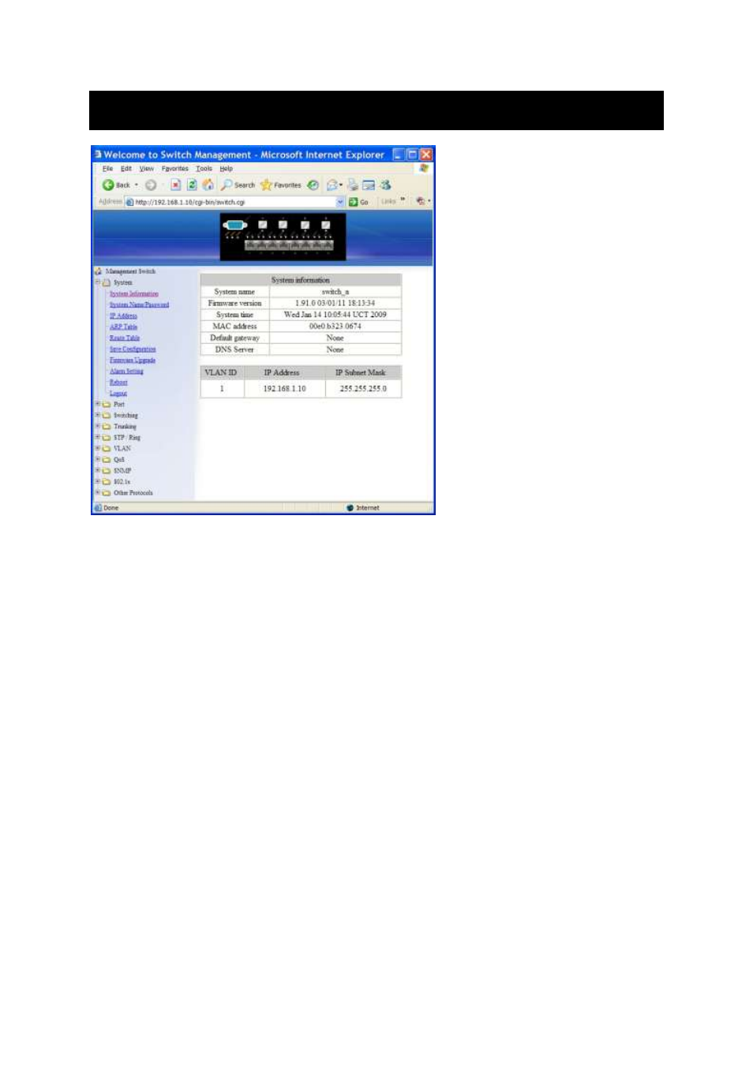This screenshot has width=753, height=1065.
Task: Click the Mail icon in toolbar
Action: tap(332, 185)
